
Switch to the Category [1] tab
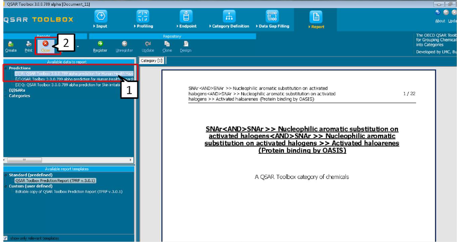(x=152, y=61)
